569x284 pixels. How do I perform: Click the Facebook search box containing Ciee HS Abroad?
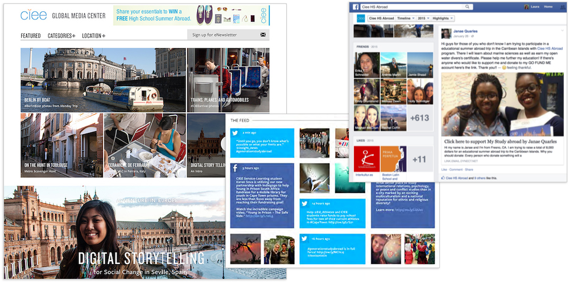pos(416,7)
